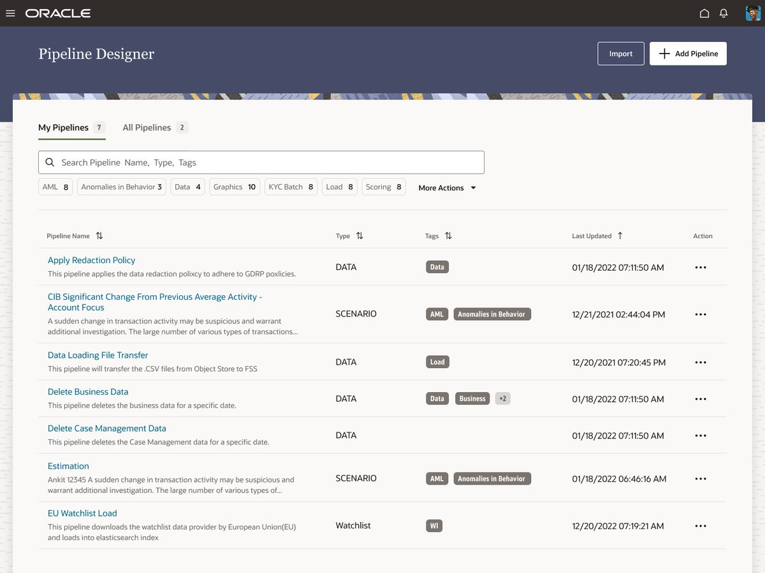Open user profile avatar
The width and height of the screenshot is (765, 573).
[x=753, y=13]
